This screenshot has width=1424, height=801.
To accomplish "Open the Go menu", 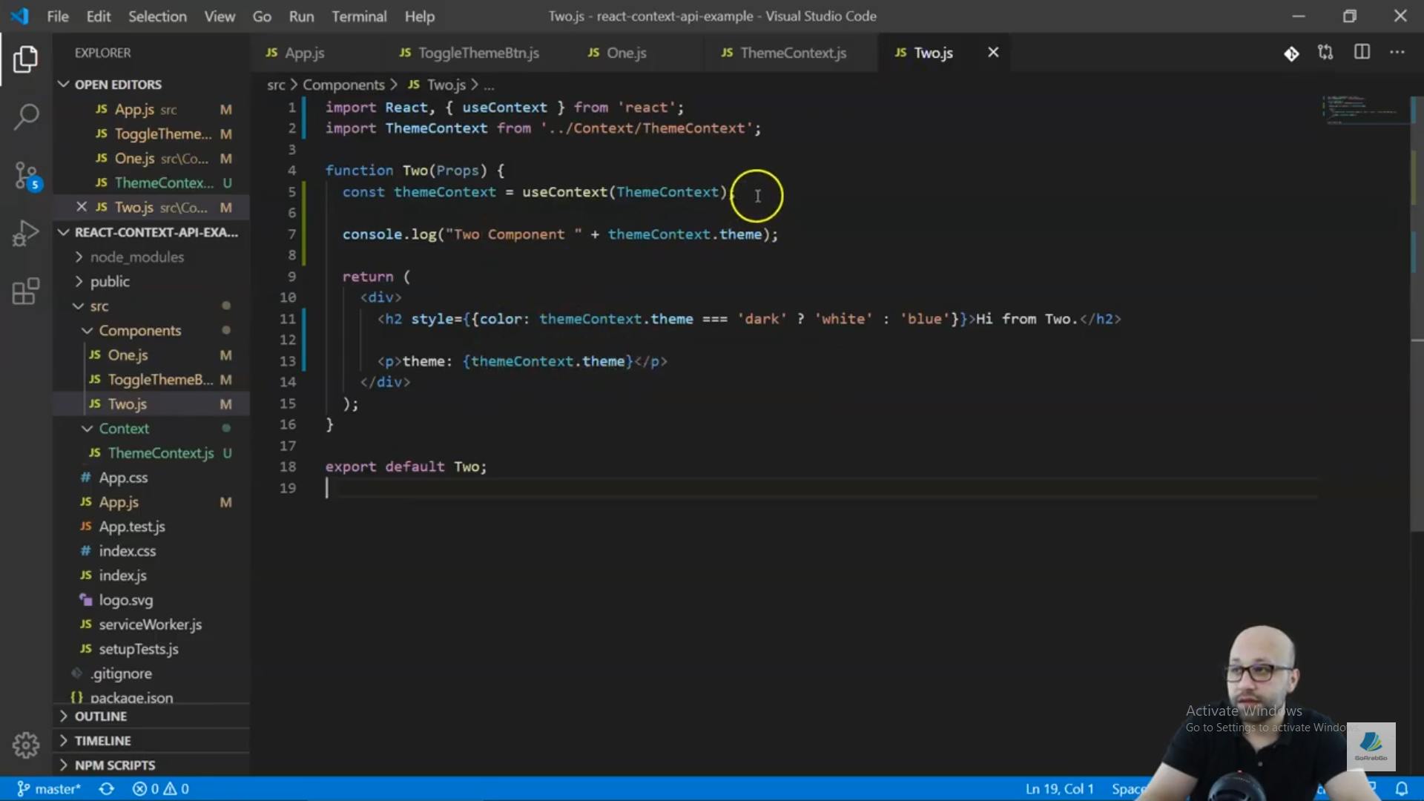I will pyautogui.click(x=262, y=16).
